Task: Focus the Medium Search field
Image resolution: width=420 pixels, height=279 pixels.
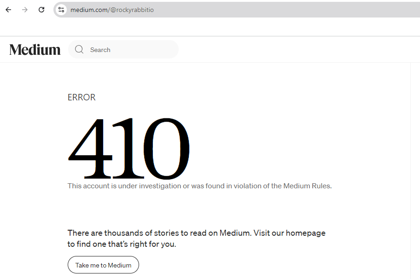Action: pos(123,50)
